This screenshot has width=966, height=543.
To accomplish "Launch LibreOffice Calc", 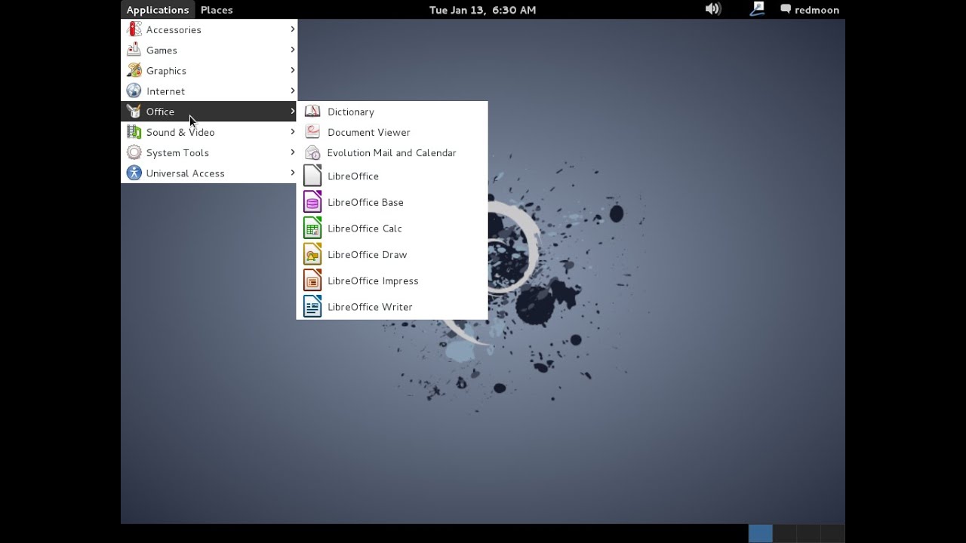I will point(392,228).
